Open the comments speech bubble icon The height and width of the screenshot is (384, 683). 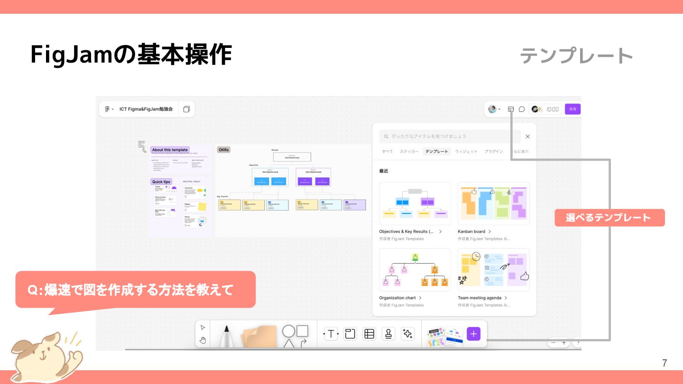click(522, 109)
